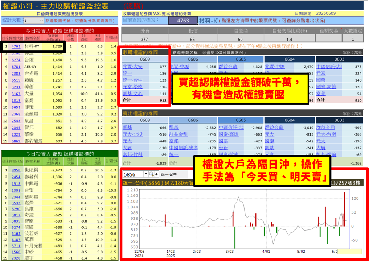Click broker 兆豐-中壢 in 0604 buyers column
The width and height of the screenshot is (369, 261).
click(275, 67)
